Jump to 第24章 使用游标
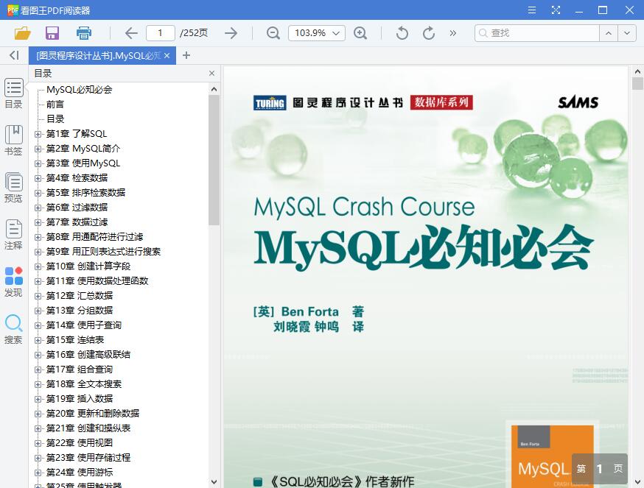Image resolution: width=644 pixels, height=488 pixels. (x=80, y=473)
